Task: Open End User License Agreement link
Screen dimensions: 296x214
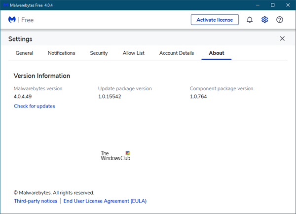Action: pos(105,201)
